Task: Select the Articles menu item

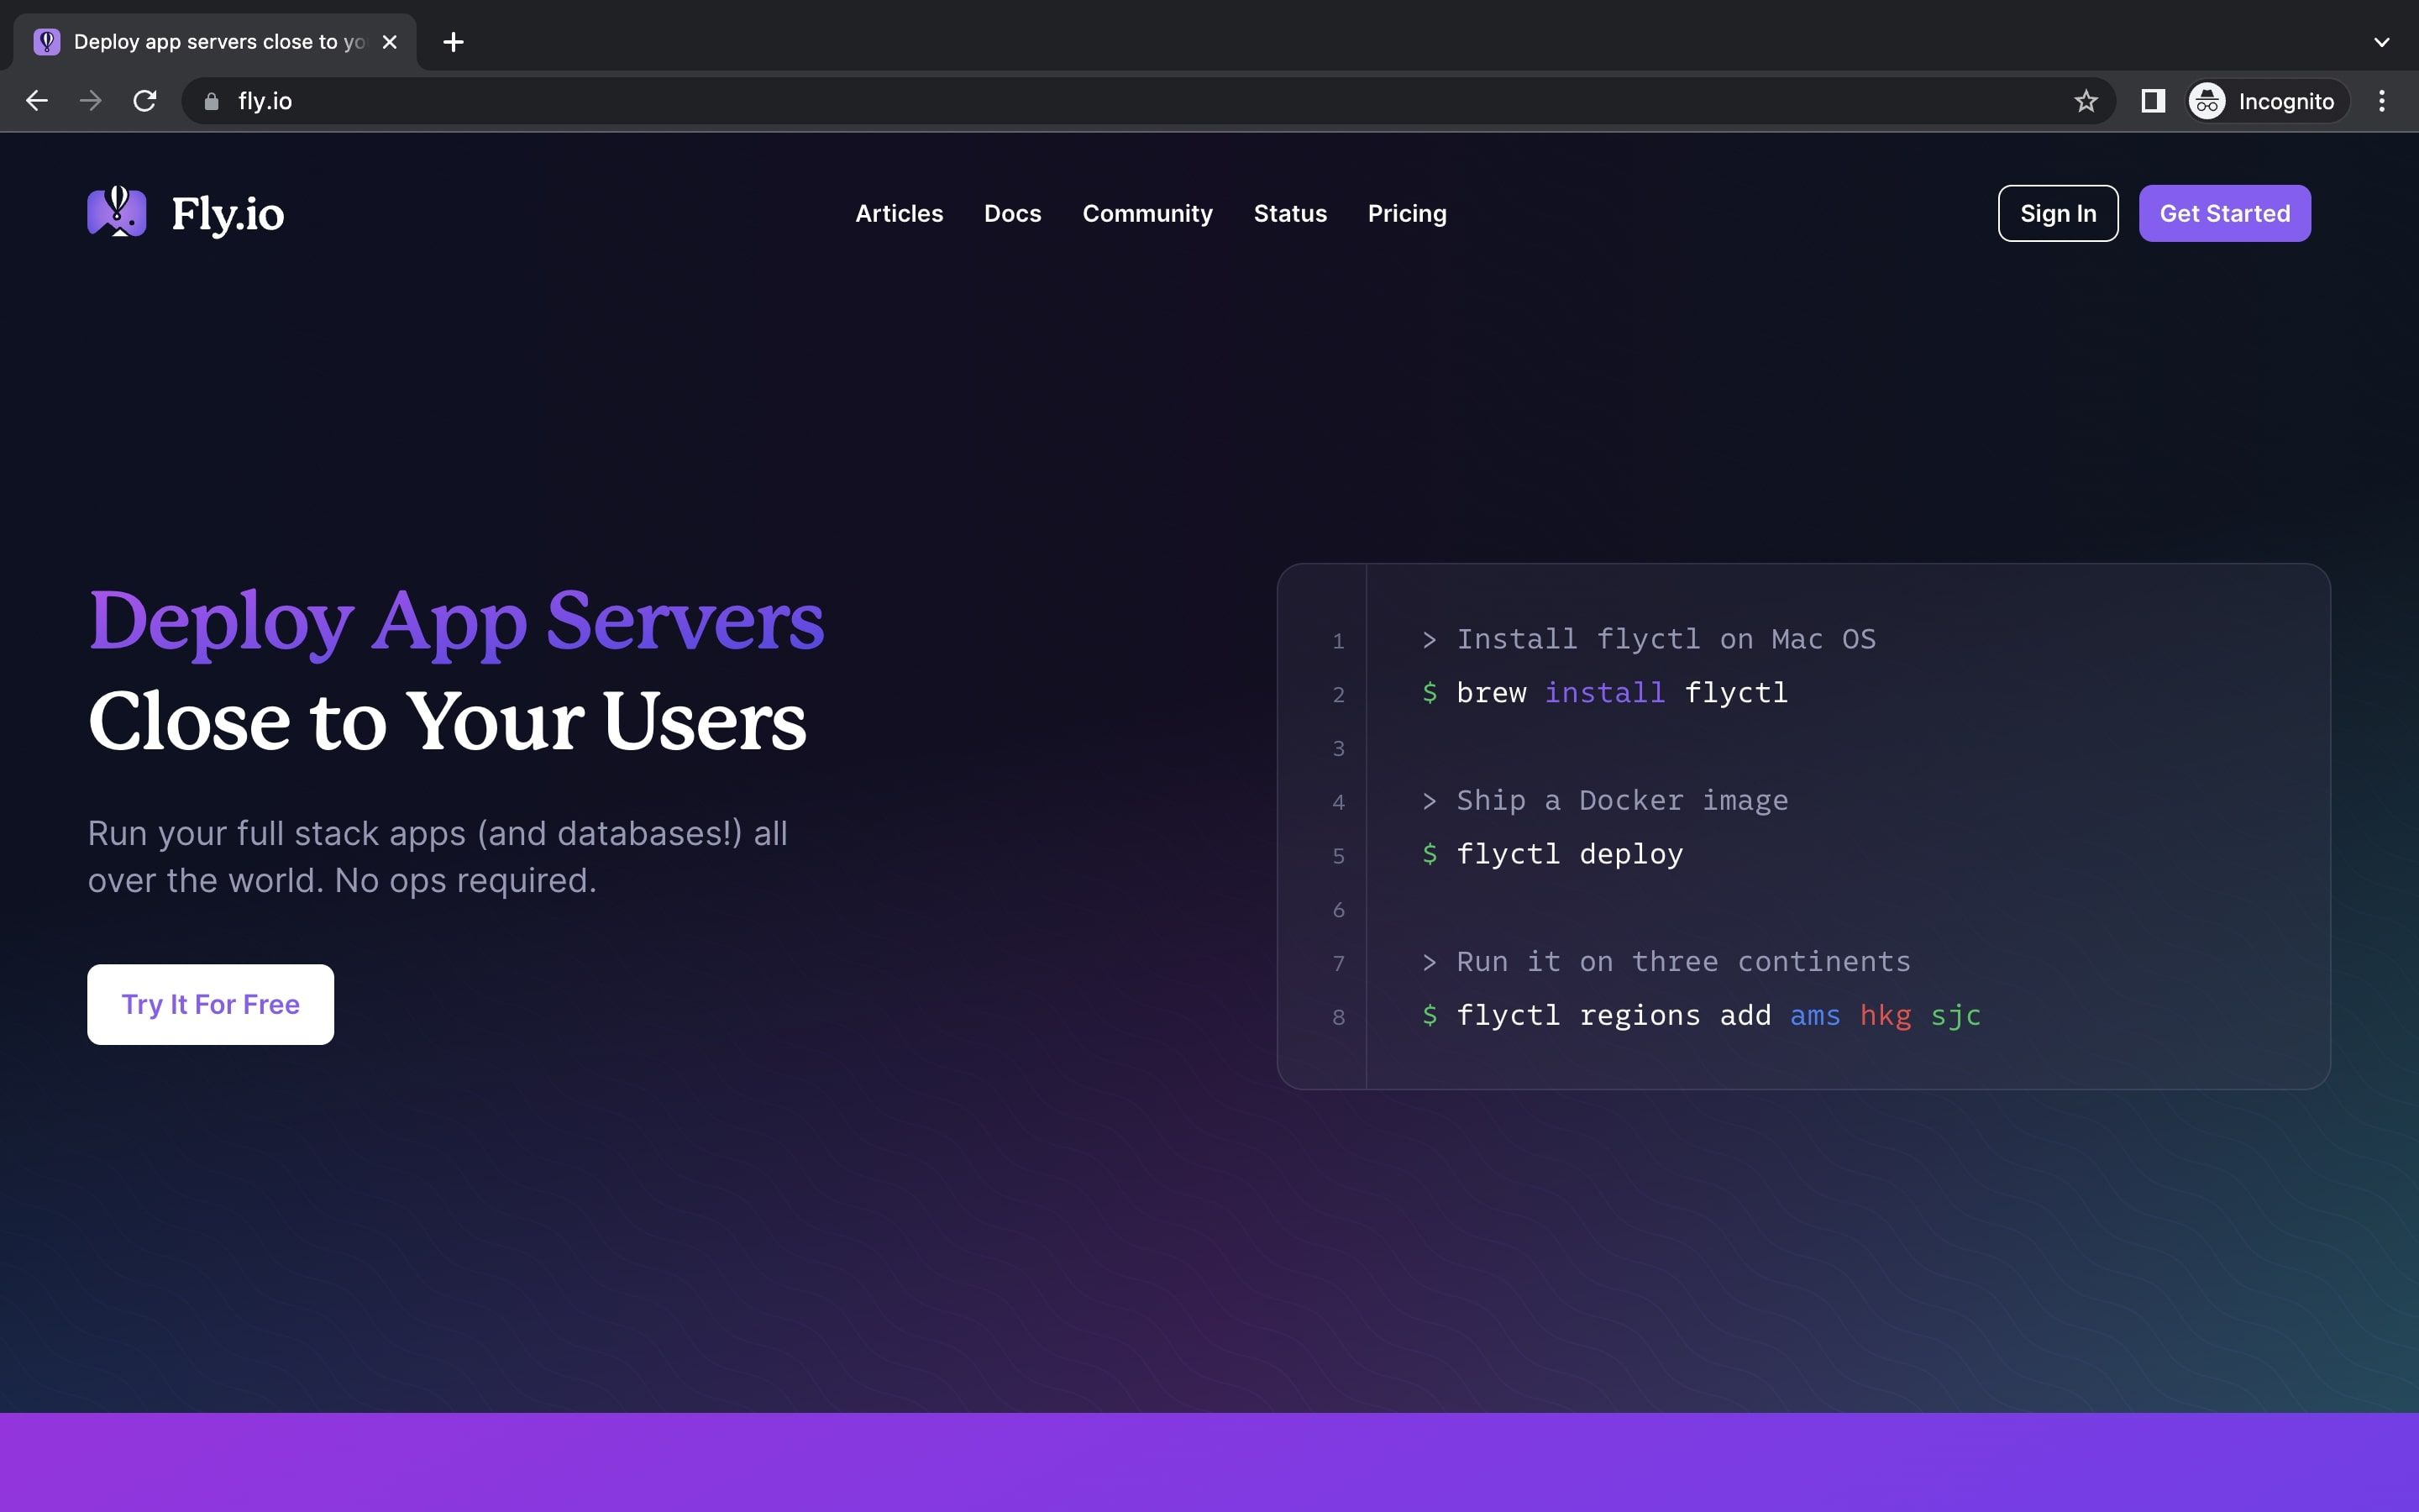Action: [x=899, y=213]
